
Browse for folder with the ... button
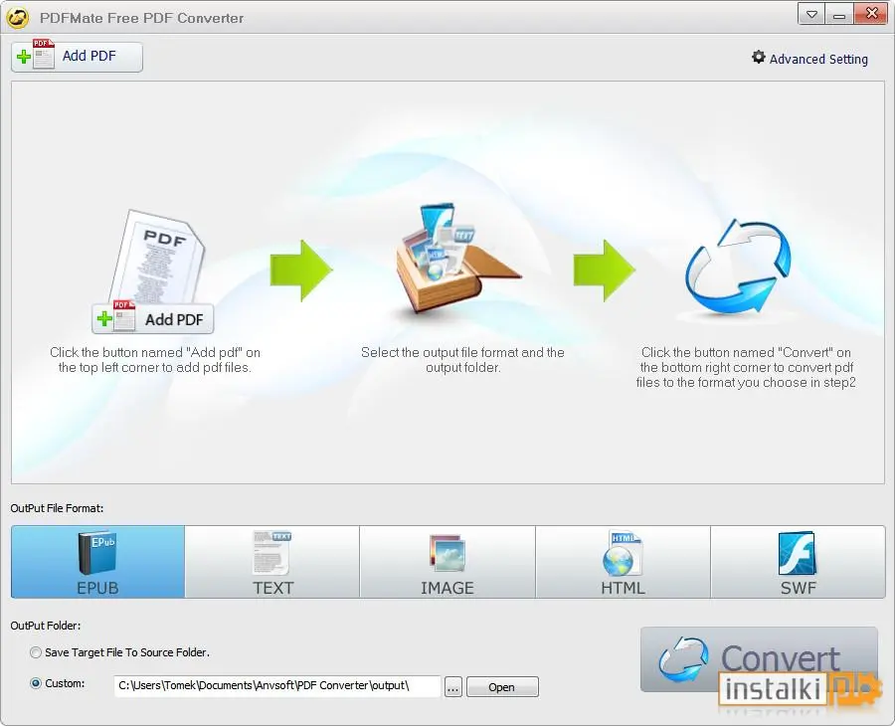[x=453, y=687]
